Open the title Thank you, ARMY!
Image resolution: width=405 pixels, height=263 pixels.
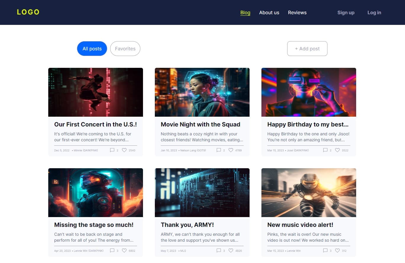187,225
